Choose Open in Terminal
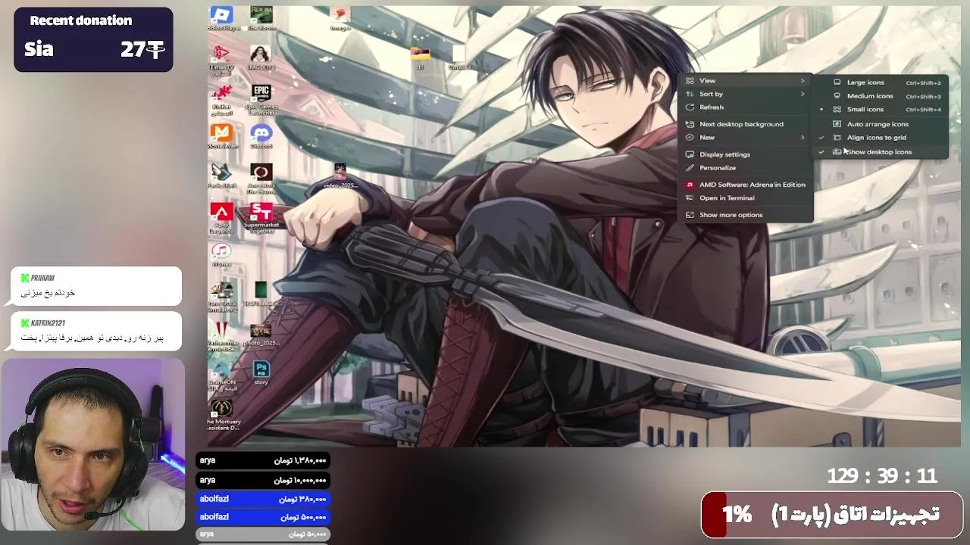The width and height of the screenshot is (970, 545). (x=746, y=198)
